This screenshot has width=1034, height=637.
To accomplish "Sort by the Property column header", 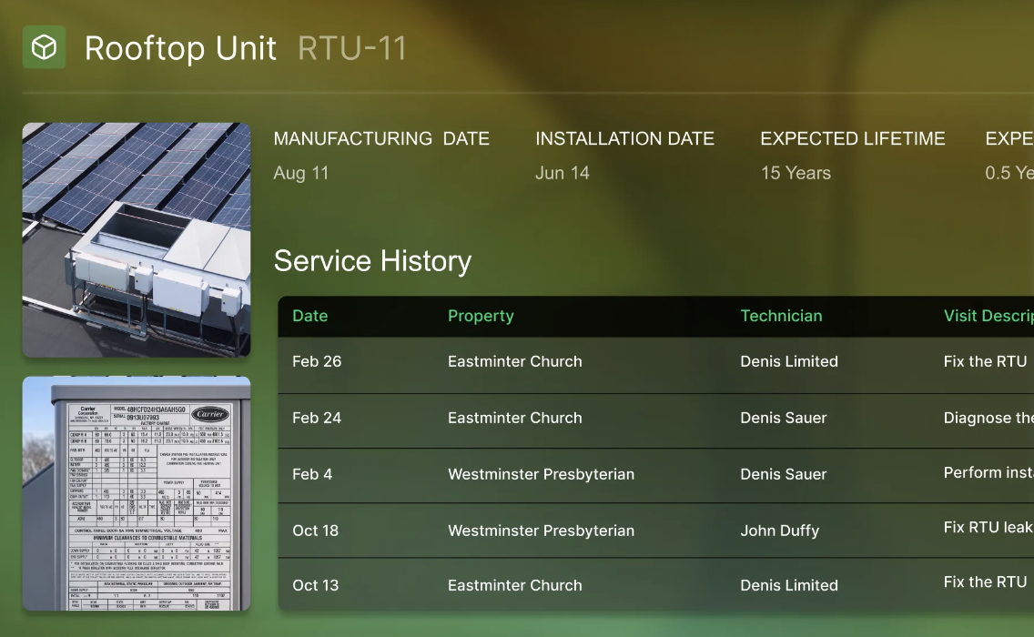I will pyautogui.click(x=481, y=316).
